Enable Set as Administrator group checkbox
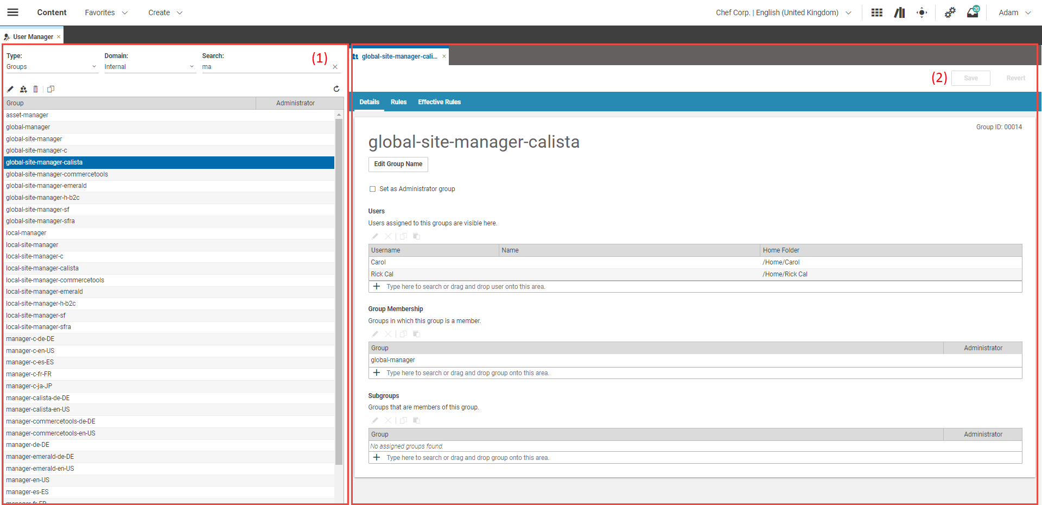Viewport: 1042px width, 505px height. [x=373, y=189]
